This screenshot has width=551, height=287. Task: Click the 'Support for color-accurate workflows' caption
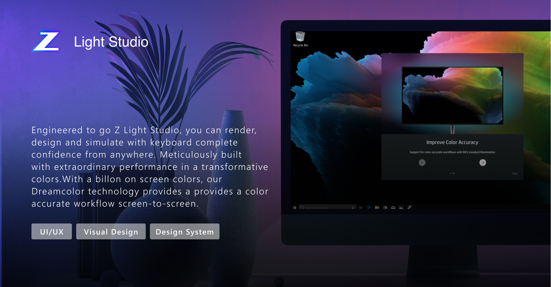pos(452,152)
